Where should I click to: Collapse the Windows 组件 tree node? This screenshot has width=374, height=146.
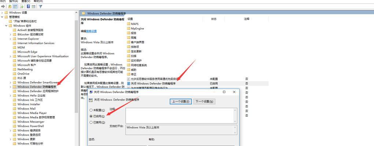tap(7, 26)
